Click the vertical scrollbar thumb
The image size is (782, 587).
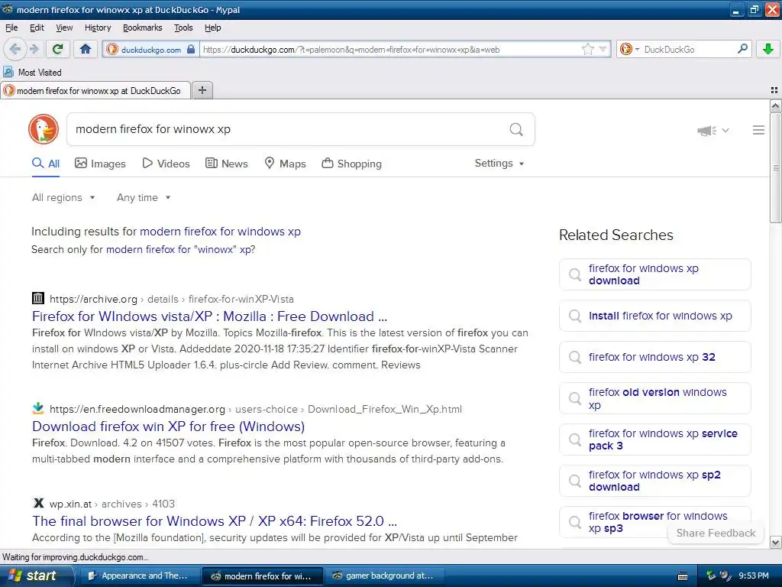tap(775, 167)
